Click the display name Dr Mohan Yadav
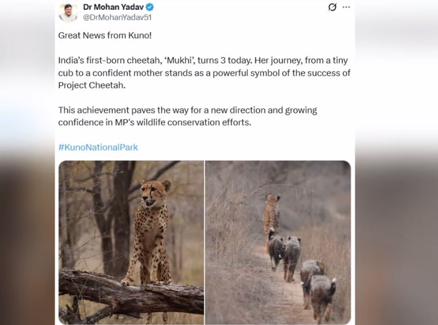 114,7
